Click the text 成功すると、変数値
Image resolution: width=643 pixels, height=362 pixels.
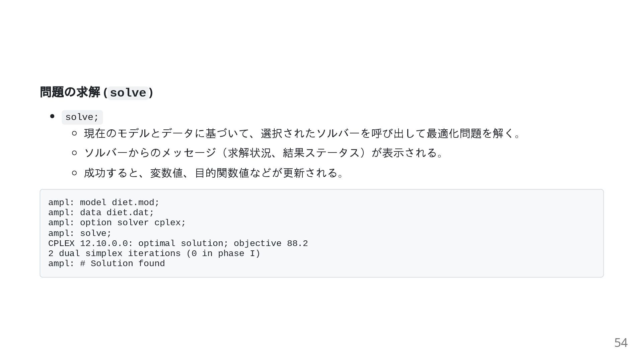(134, 173)
